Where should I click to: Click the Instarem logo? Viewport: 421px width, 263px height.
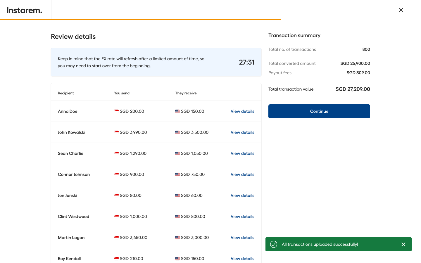pos(25,10)
